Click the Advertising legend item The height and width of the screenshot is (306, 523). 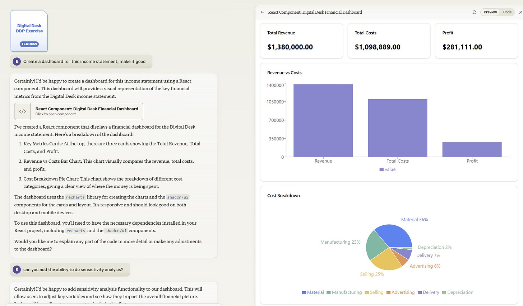coord(401,292)
